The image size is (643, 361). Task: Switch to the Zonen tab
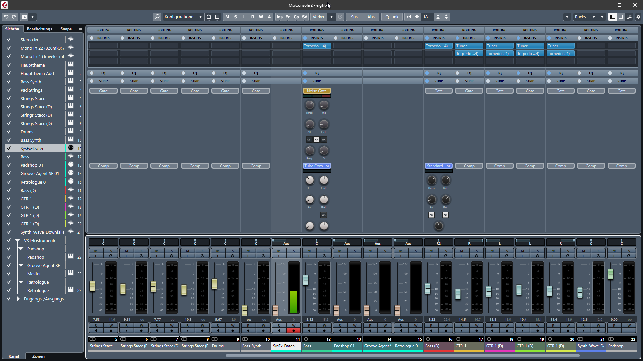(38, 356)
